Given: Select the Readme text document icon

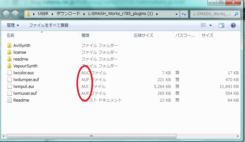Looking at the screenshot, I should (9, 100).
